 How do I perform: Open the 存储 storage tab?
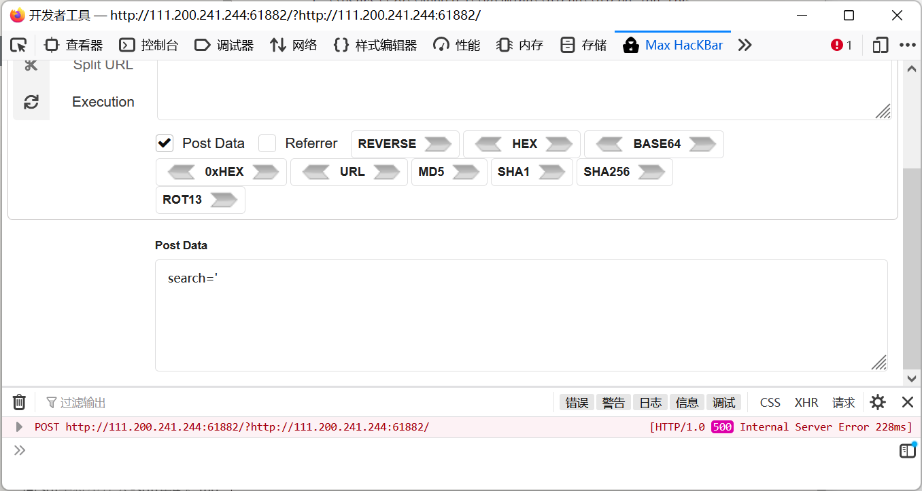point(583,46)
